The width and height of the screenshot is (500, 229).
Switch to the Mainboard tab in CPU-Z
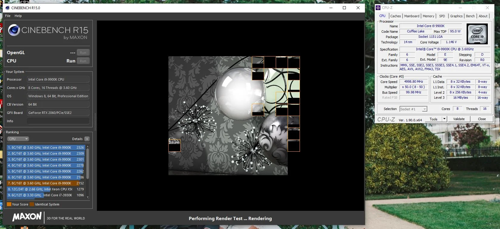tap(411, 16)
